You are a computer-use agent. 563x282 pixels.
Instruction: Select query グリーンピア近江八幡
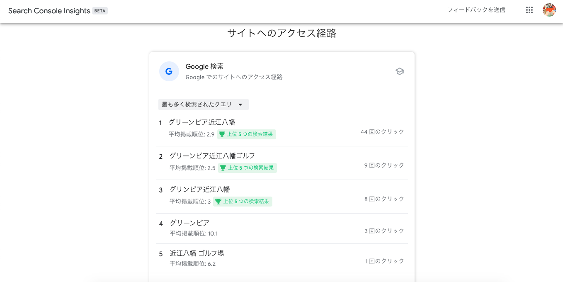pos(202,122)
